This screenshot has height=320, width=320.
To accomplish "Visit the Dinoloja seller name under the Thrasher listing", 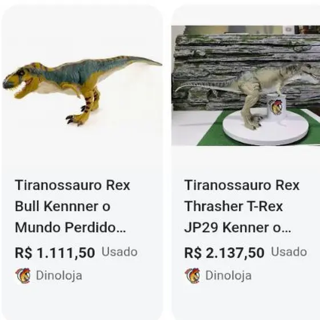I will click(x=229, y=275).
